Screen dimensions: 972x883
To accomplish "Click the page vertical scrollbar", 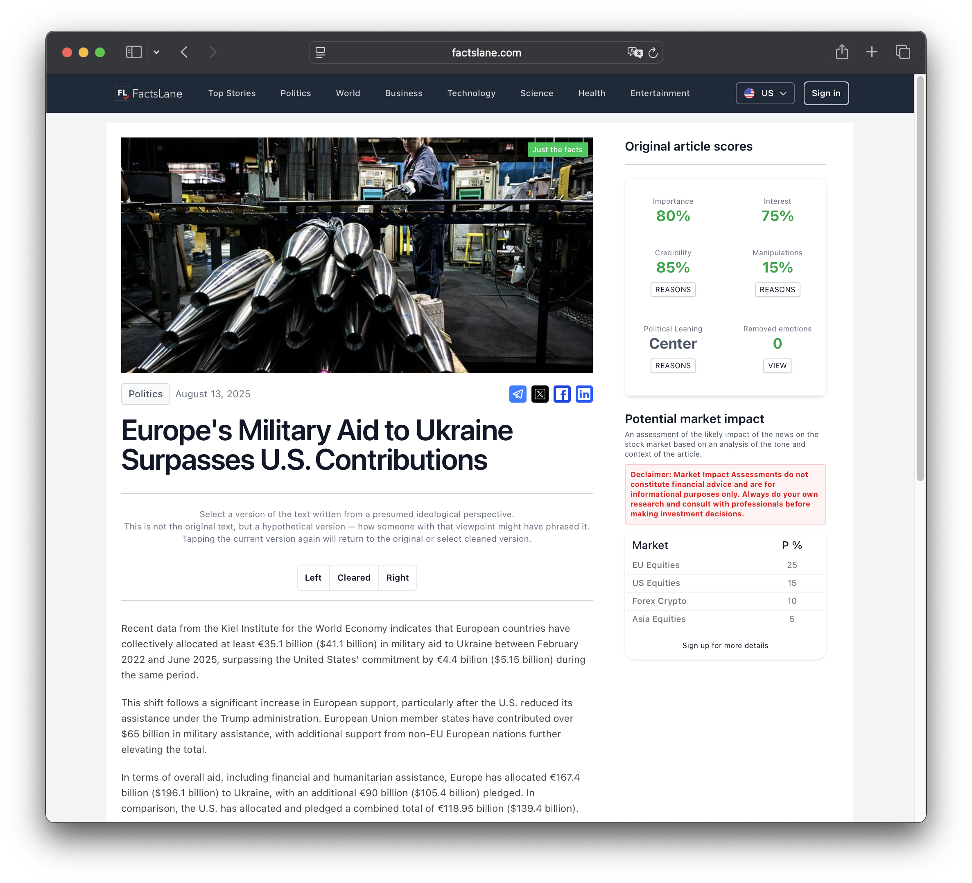I will pos(920,278).
